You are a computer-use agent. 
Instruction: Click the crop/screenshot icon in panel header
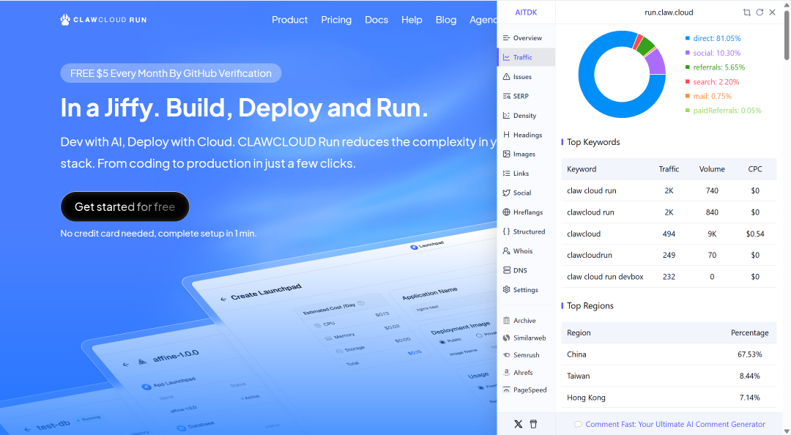pyautogui.click(x=746, y=12)
